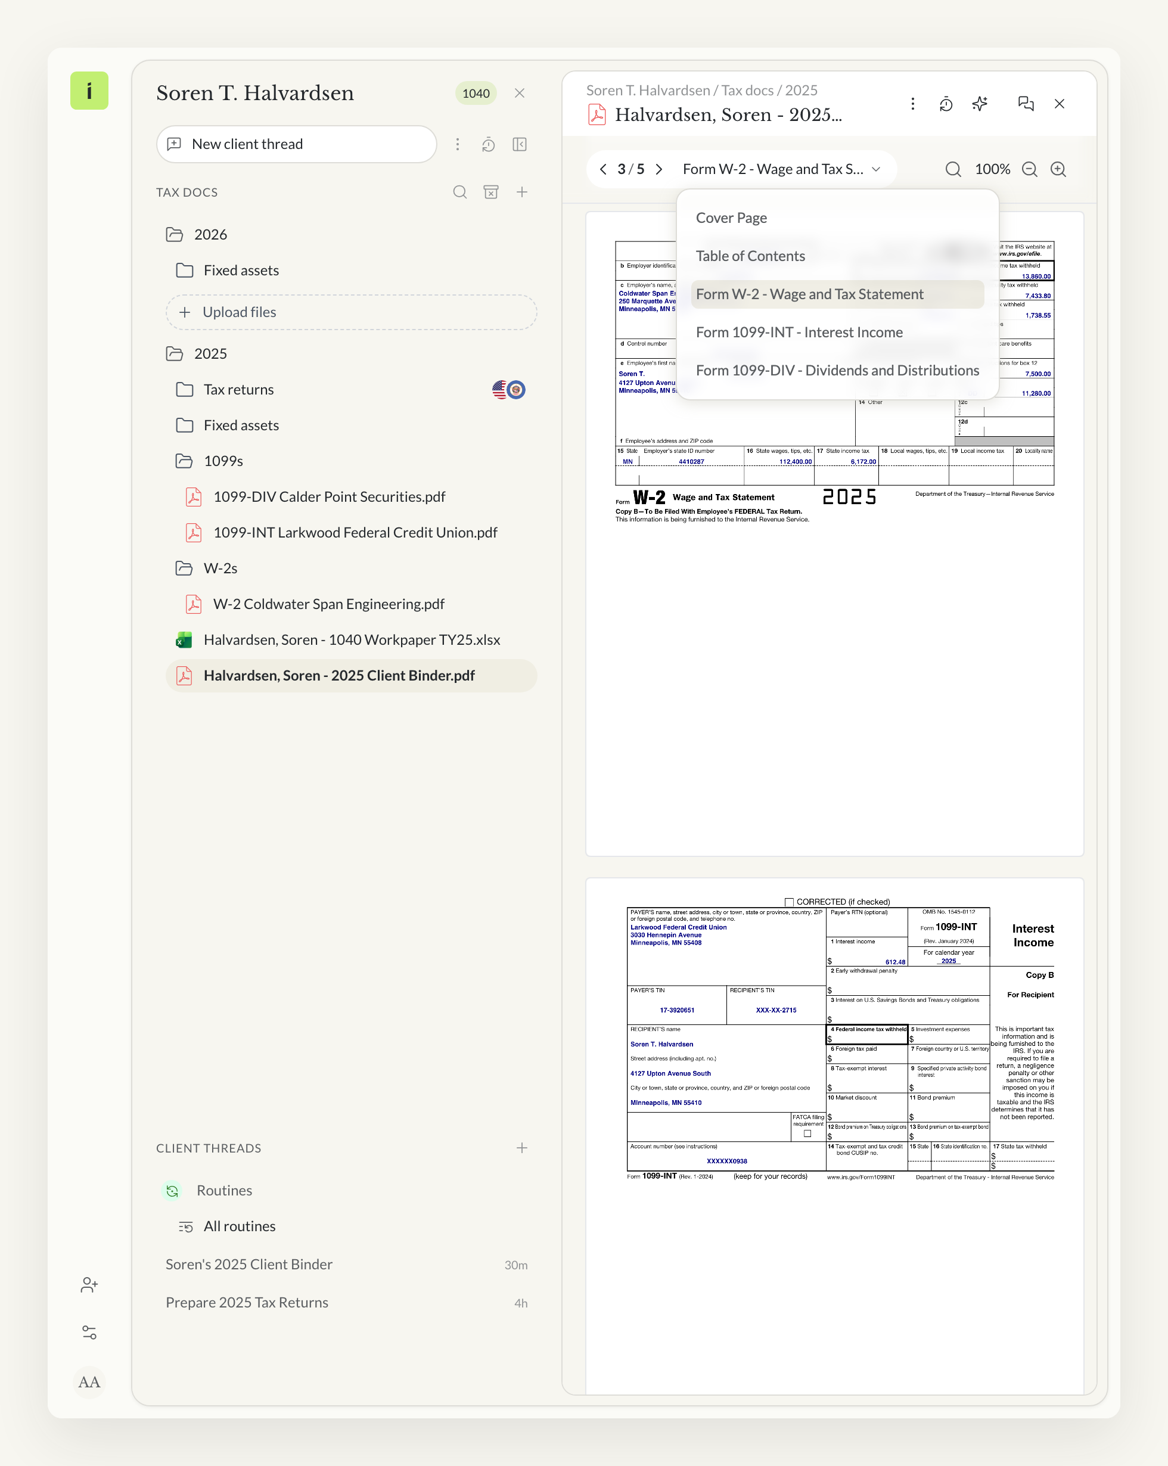Open the green app logo home icon
Image resolution: width=1168 pixels, height=1466 pixels.
[89, 91]
